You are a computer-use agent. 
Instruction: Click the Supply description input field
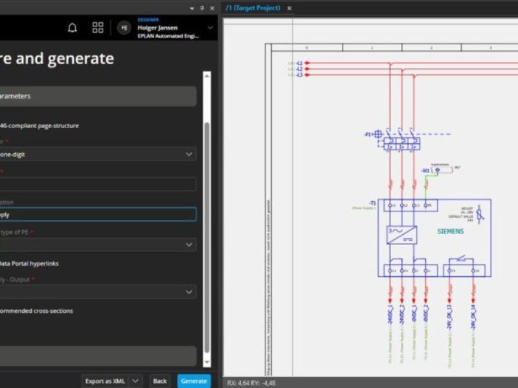click(97, 213)
